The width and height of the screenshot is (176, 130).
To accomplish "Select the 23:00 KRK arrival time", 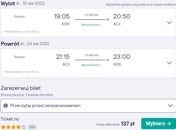I will pyautogui.click(x=122, y=57).
